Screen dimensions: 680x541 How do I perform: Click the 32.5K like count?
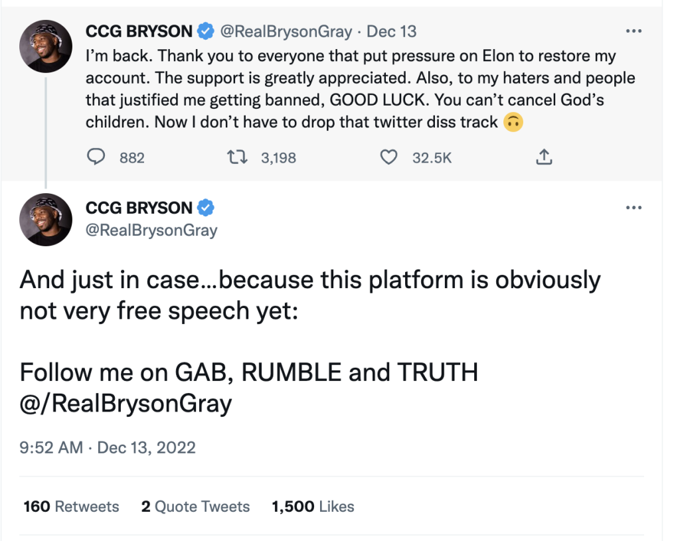pos(432,157)
